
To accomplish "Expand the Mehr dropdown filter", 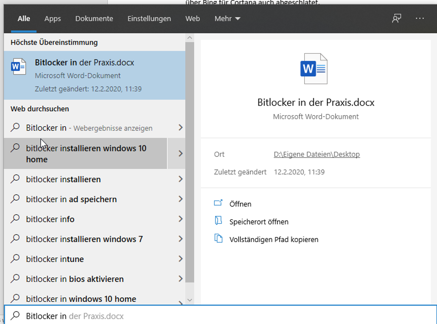I will pos(228,19).
